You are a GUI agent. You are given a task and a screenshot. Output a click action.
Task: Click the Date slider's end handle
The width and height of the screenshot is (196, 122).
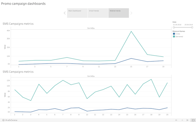pos(192,27)
